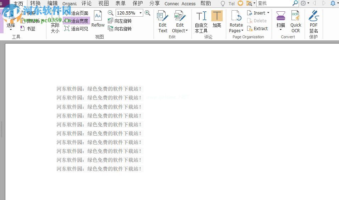Image resolution: width=339 pixels, height=200 pixels.
Task: Click the zoom out magnifier icon
Action: 111,13
